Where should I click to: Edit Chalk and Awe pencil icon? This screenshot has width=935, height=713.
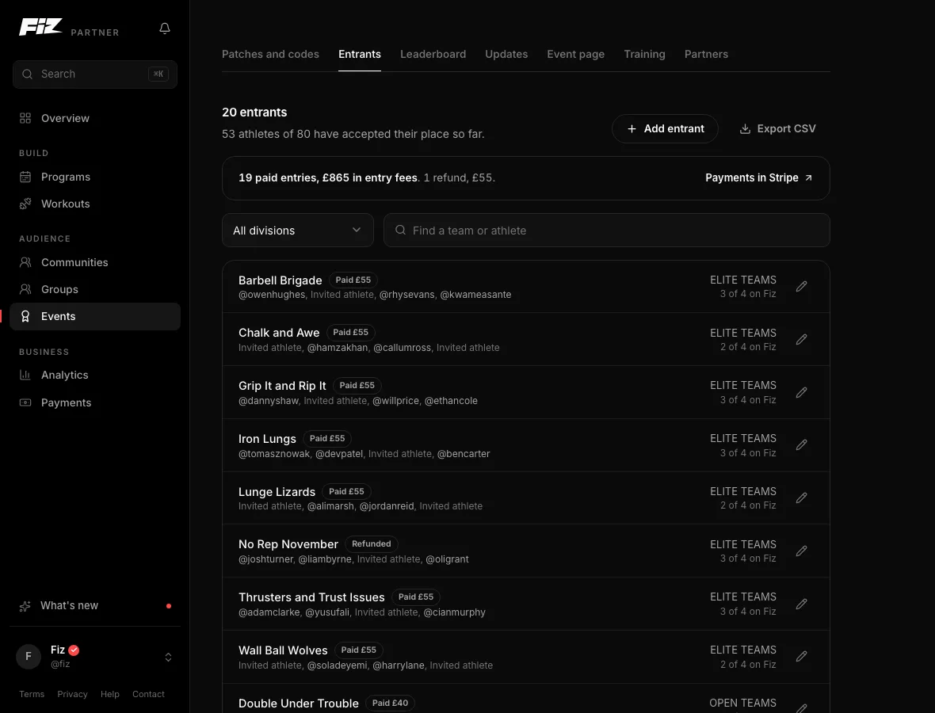point(801,339)
